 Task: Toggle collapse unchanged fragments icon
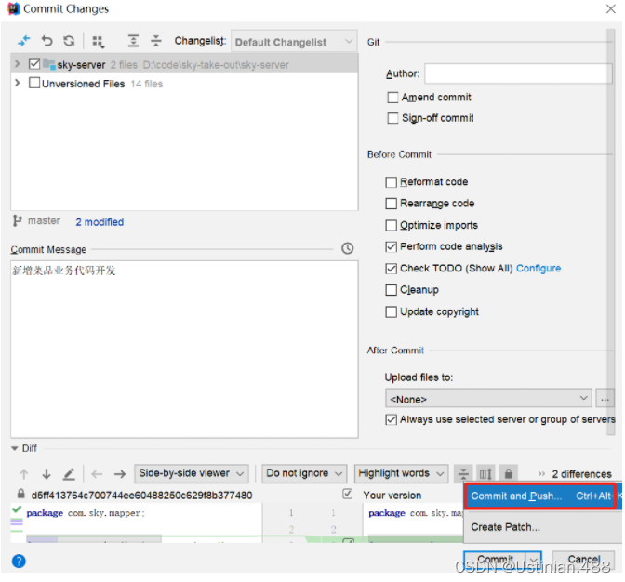point(463,473)
